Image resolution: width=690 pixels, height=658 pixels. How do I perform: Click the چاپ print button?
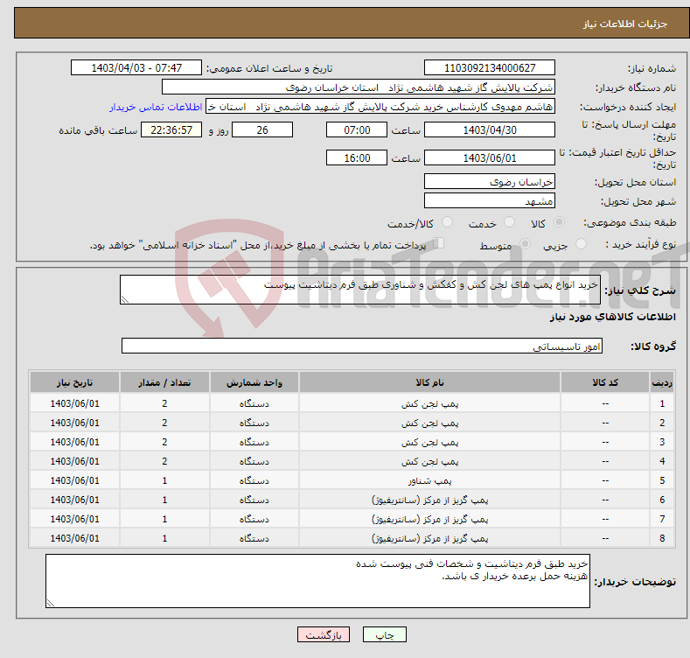pyautogui.click(x=384, y=634)
